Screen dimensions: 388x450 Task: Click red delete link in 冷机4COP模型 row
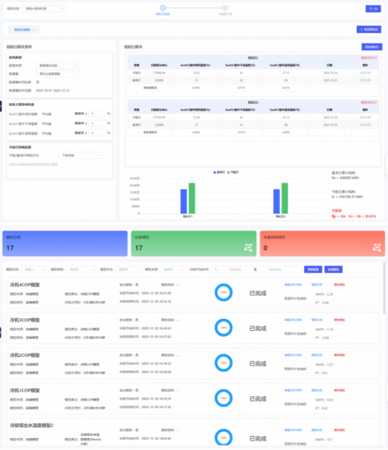tap(340, 285)
